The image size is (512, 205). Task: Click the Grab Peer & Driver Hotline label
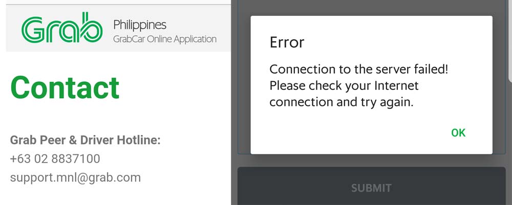click(x=85, y=140)
